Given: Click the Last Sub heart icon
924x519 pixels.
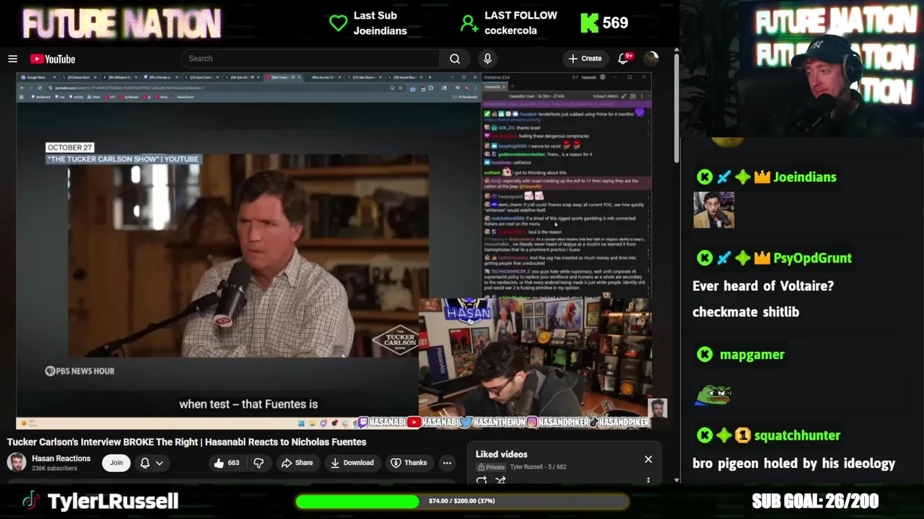Looking at the screenshot, I should [338, 23].
